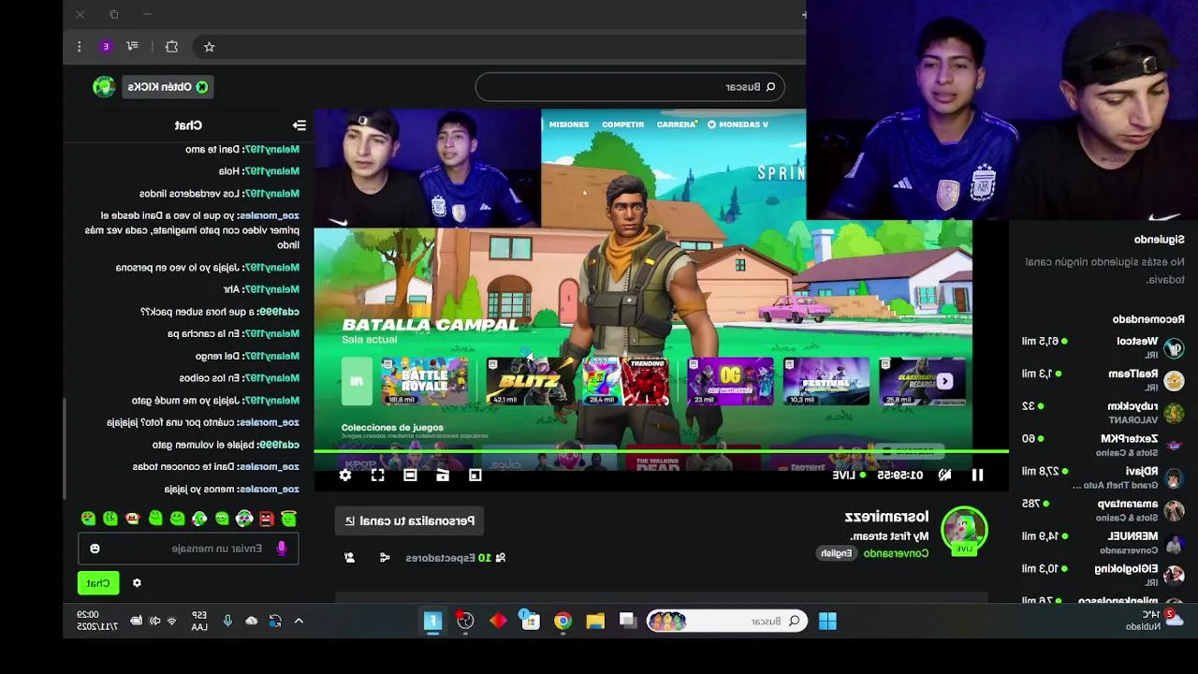
Task: Enable picture-in-picture mini player icon
Action: click(x=475, y=476)
